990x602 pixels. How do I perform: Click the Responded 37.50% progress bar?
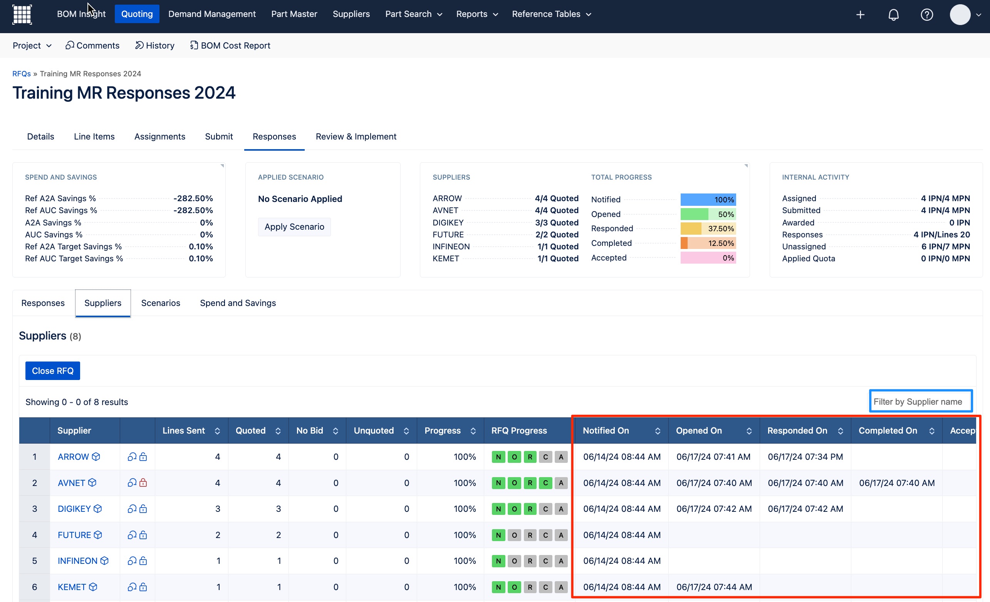point(708,229)
